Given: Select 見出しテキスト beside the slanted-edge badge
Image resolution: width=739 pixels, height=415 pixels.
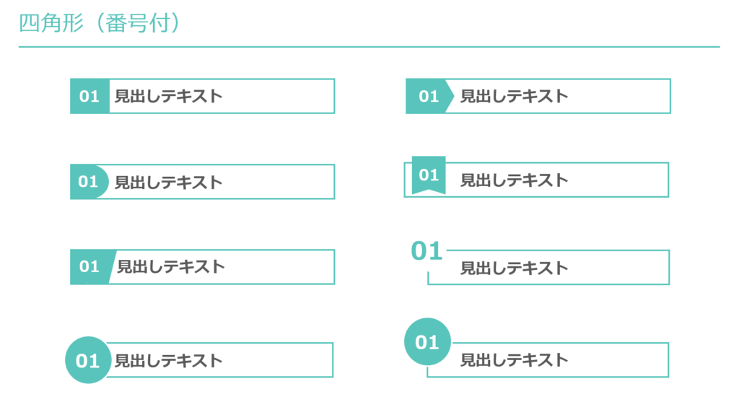Looking at the screenshot, I should click(171, 266).
